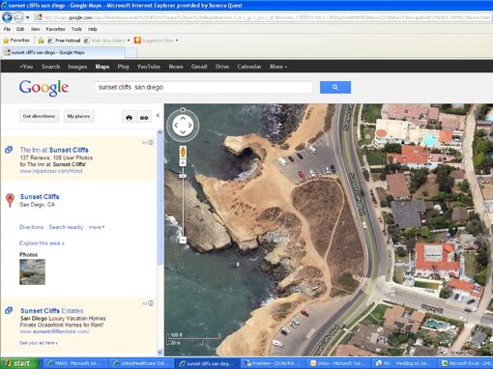Open the Edit menu
This screenshot has height=369, width=493.
pos(20,29)
